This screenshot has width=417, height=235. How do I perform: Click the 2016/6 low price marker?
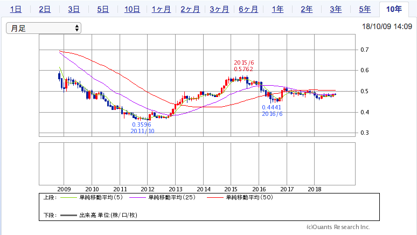272,110
